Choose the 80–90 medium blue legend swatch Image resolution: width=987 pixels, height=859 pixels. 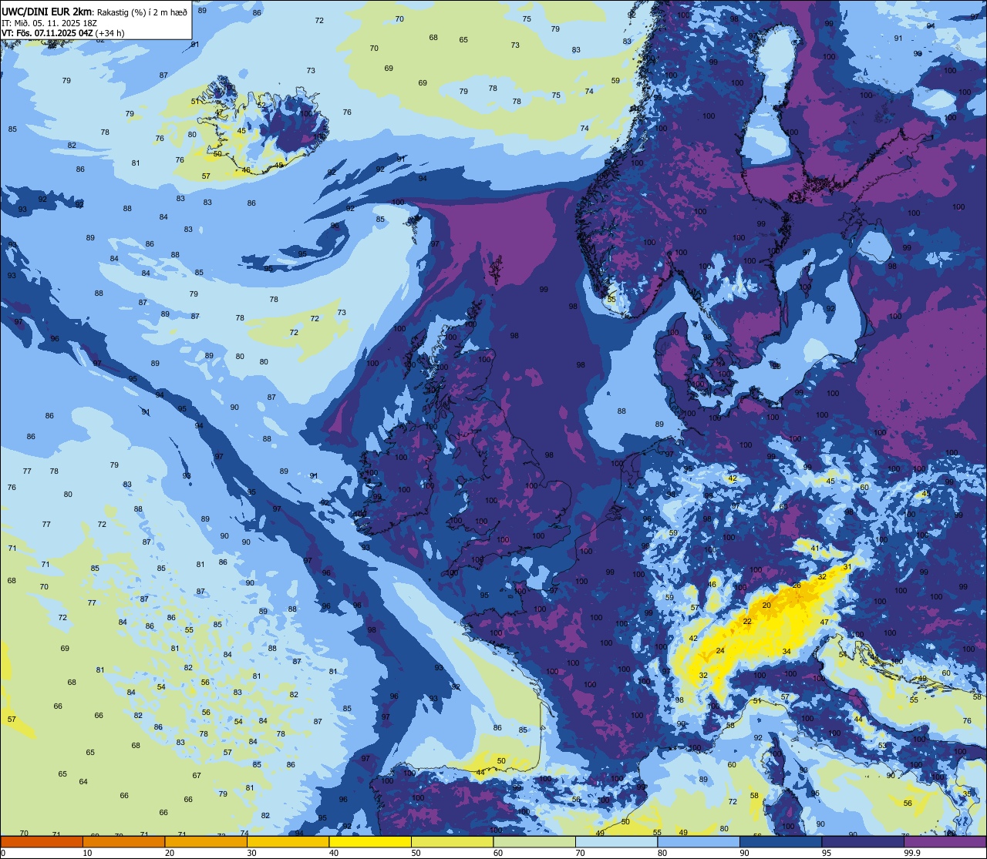(699, 841)
